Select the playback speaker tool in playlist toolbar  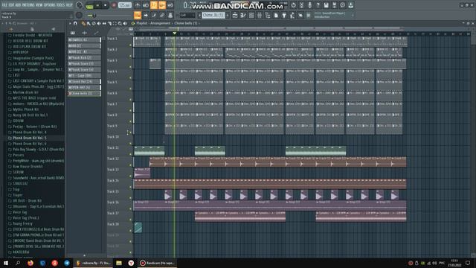click(x=125, y=23)
